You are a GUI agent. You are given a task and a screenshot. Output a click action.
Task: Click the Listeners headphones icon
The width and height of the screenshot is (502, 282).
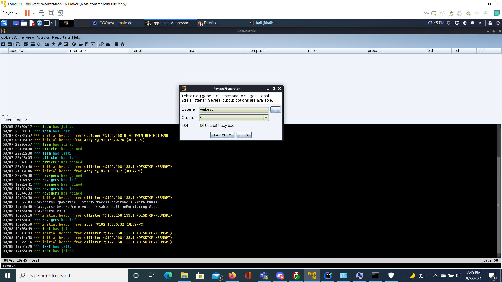coord(18,44)
